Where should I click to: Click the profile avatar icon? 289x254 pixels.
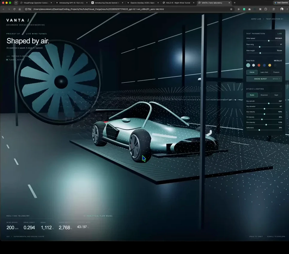pos(282,9)
